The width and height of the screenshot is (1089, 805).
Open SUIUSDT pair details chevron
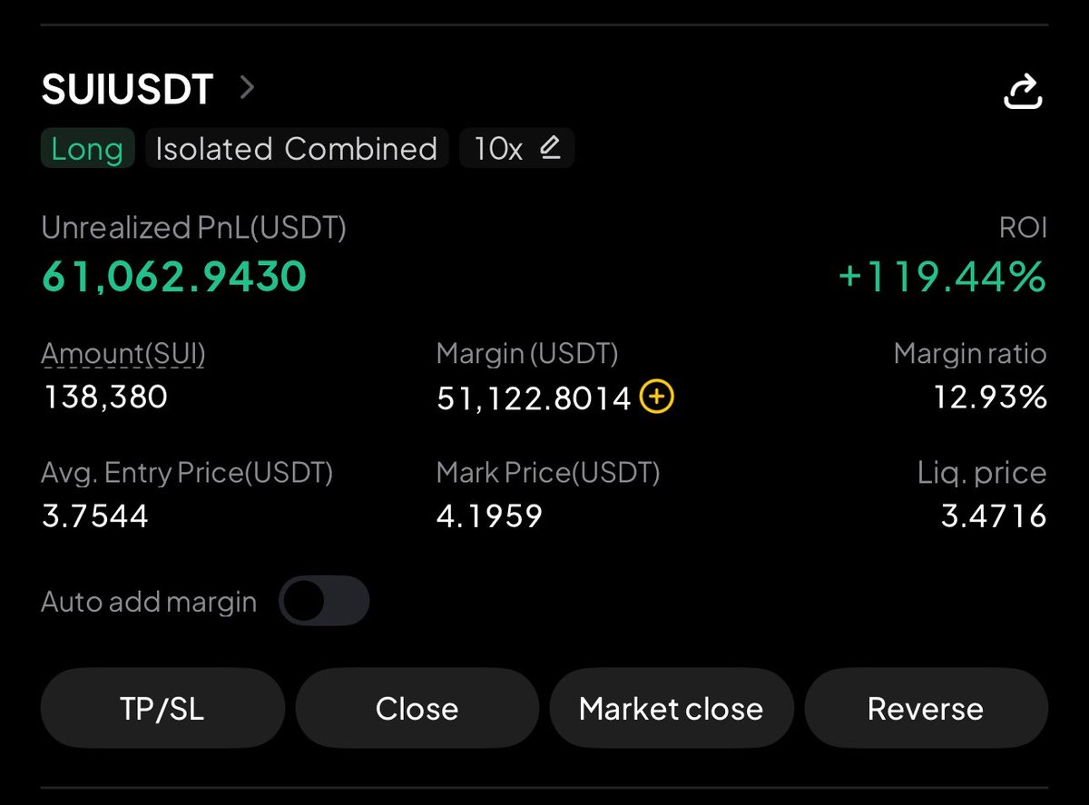[x=247, y=88]
